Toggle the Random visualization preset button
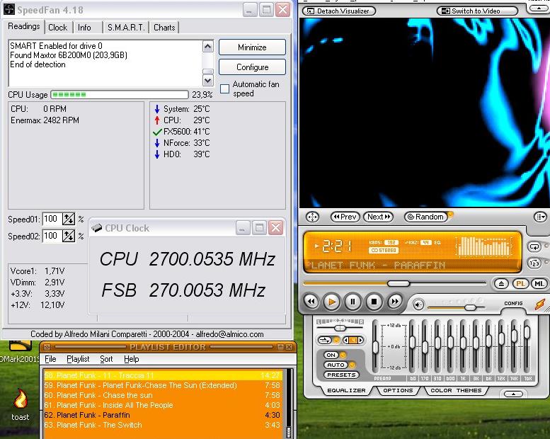 point(426,217)
